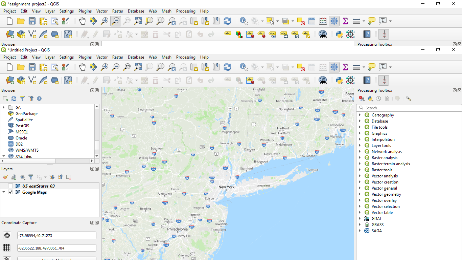Open Raster menu in Untitled Project window
Image resolution: width=462 pixels, height=260 pixels.
click(x=118, y=57)
